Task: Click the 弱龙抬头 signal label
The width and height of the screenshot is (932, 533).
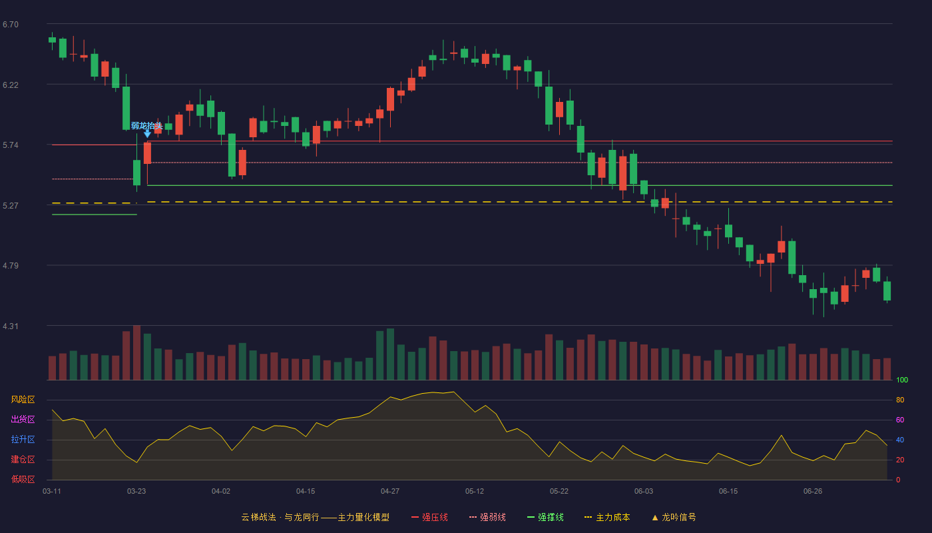Action: pyautogui.click(x=146, y=125)
